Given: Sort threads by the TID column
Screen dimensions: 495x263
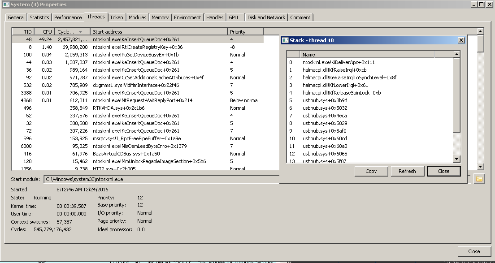Looking at the screenshot, I should (25, 31).
